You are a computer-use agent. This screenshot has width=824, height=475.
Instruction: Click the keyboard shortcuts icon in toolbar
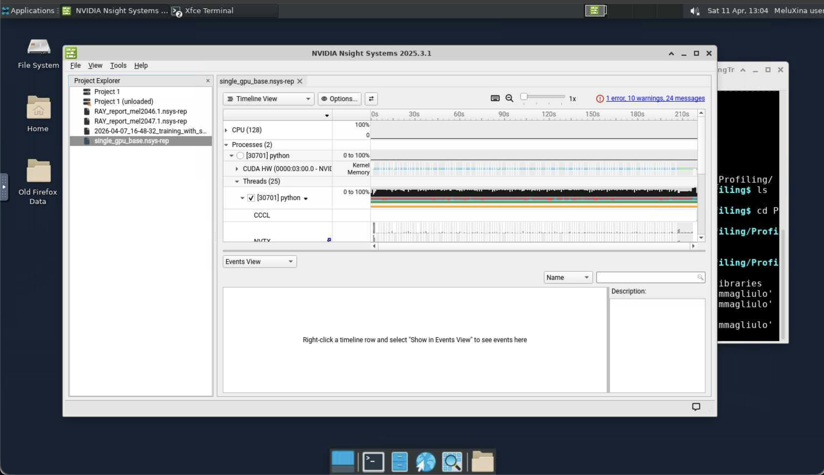click(x=495, y=98)
